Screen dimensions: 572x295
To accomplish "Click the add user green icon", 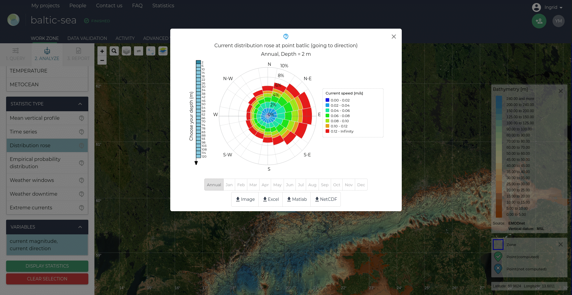I will pos(539,21).
